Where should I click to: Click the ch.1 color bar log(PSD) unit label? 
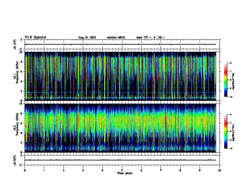point(234,81)
